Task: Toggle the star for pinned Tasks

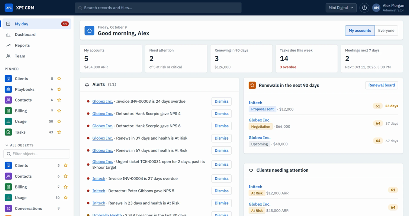Action: pyautogui.click(x=59, y=132)
